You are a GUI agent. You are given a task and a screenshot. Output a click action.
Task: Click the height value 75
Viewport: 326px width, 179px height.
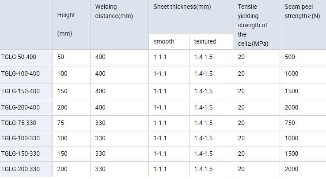pos(61,123)
